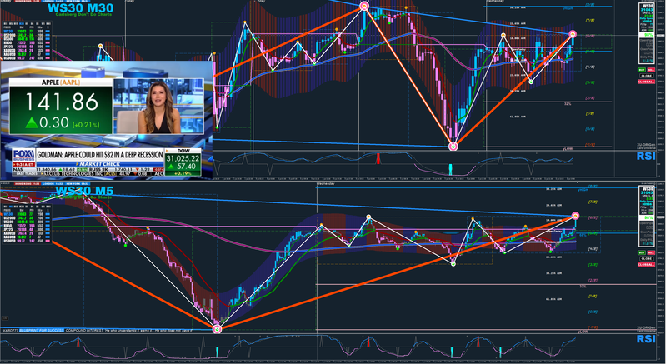Image resolution: width=666 pixels, height=364 pixels.
Task: Click the cyan RSI oversold spike on the M30 indicator
Action: coord(451,169)
